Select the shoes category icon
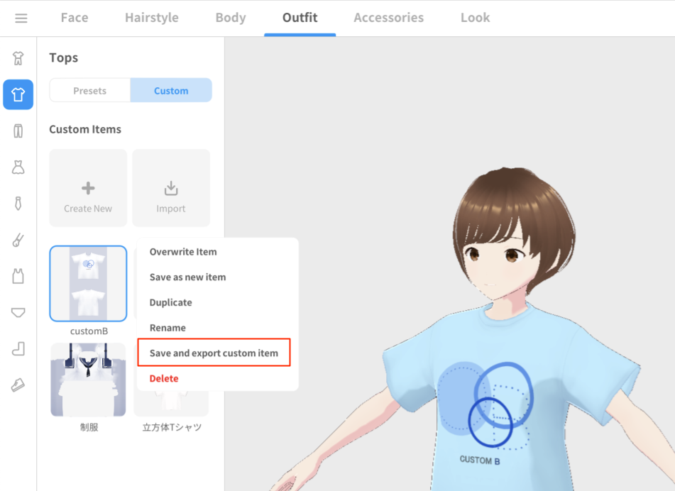675x491 pixels. pos(18,385)
